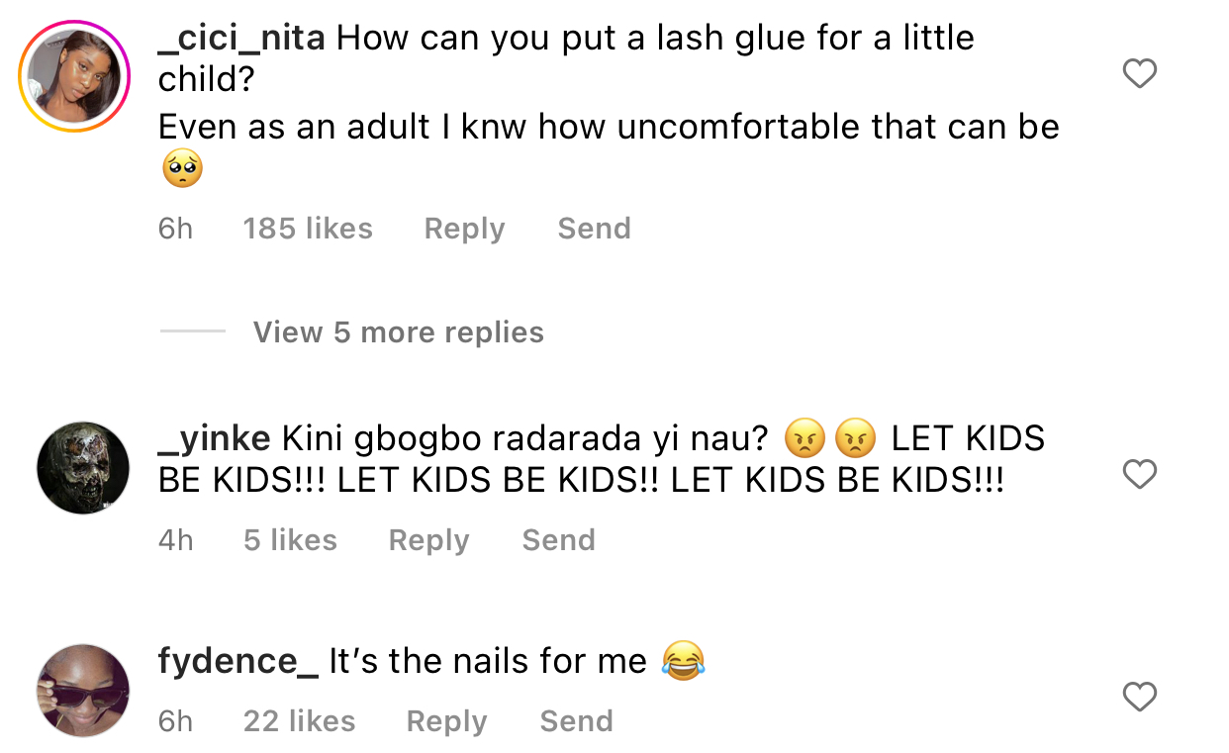Viewport: 1229px width, 753px height.
Task: Reply to _yinke's LET KIDS BE KIDS comment
Action: click(428, 540)
